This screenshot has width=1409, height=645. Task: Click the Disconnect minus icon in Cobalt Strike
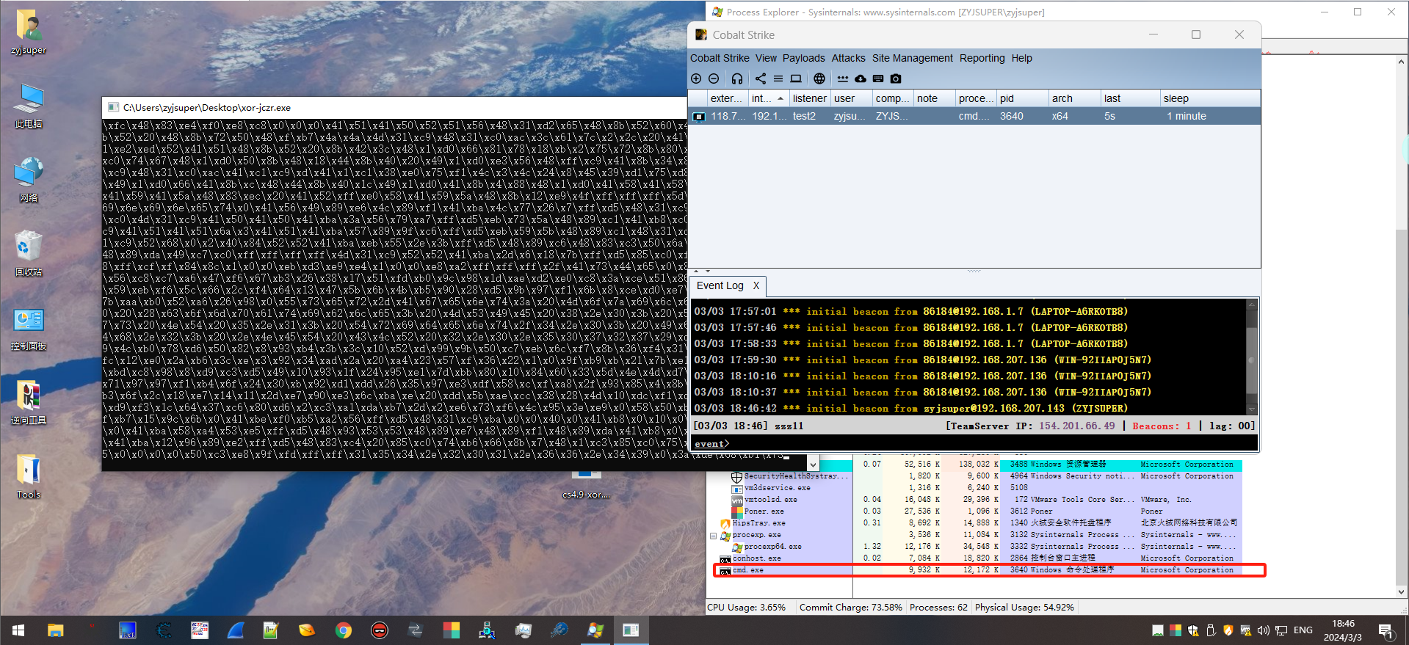(x=714, y=79)
